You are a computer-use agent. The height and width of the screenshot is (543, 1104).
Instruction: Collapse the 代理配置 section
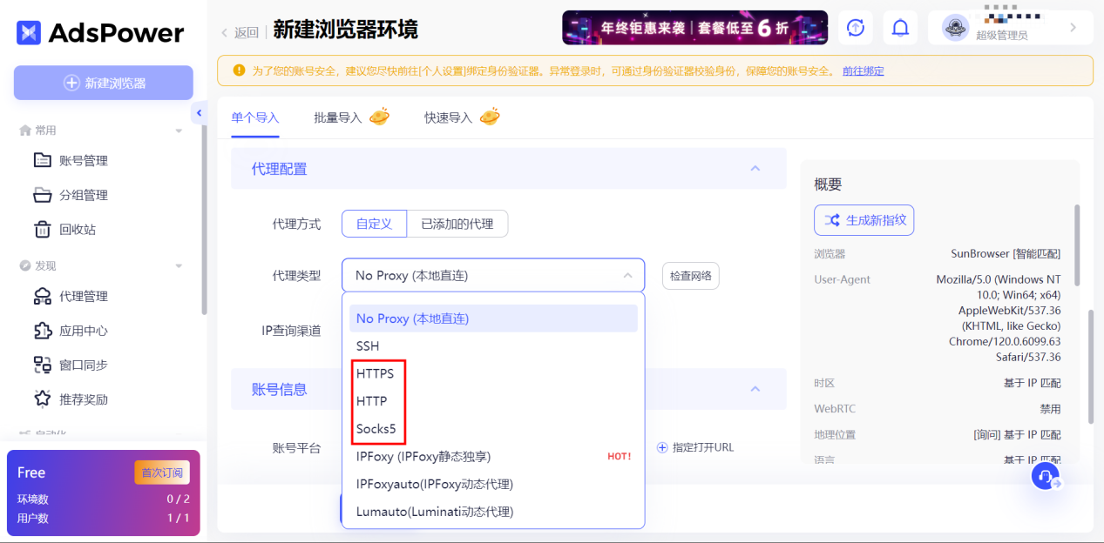pos(755,169)
